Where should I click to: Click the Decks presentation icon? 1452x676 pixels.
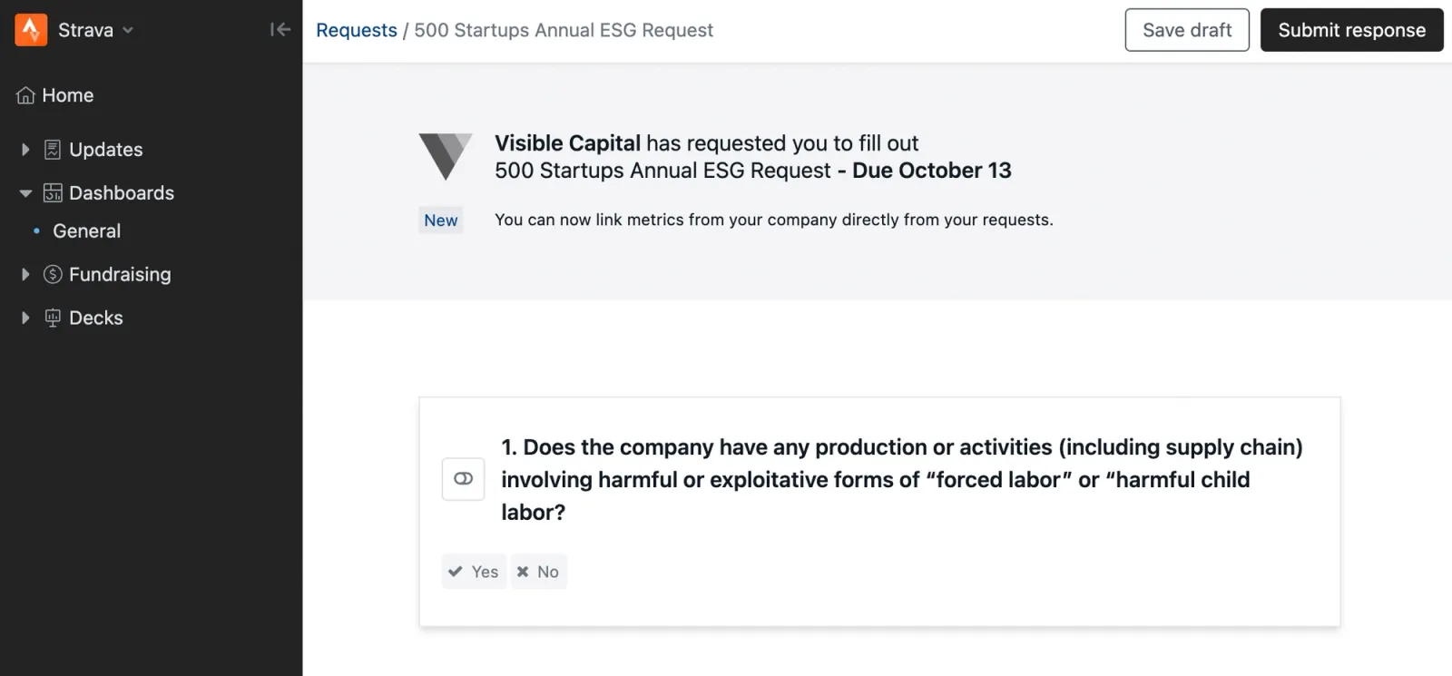tap(52, 318)
